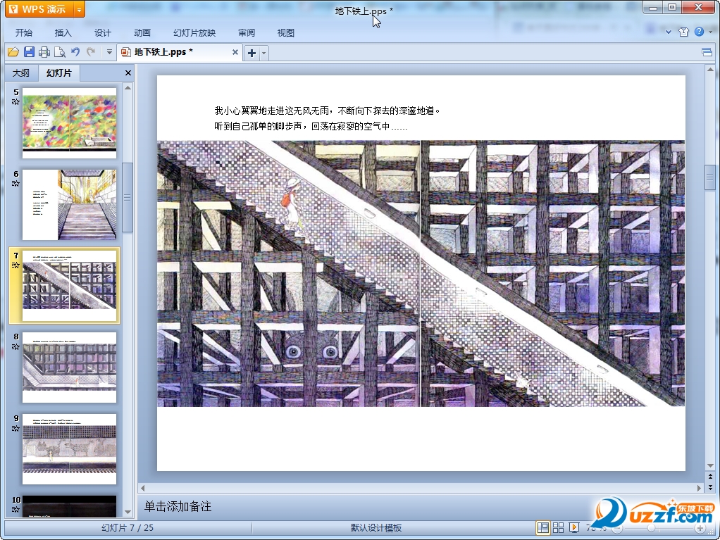
Task: Start slideshow from status bar icon
Action: [x=574, y=528]
